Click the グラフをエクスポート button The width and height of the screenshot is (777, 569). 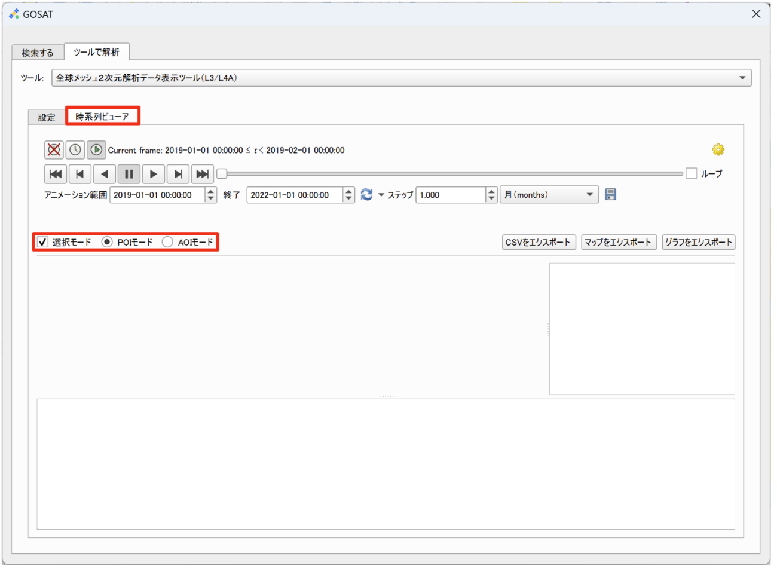tap(698, 242)
